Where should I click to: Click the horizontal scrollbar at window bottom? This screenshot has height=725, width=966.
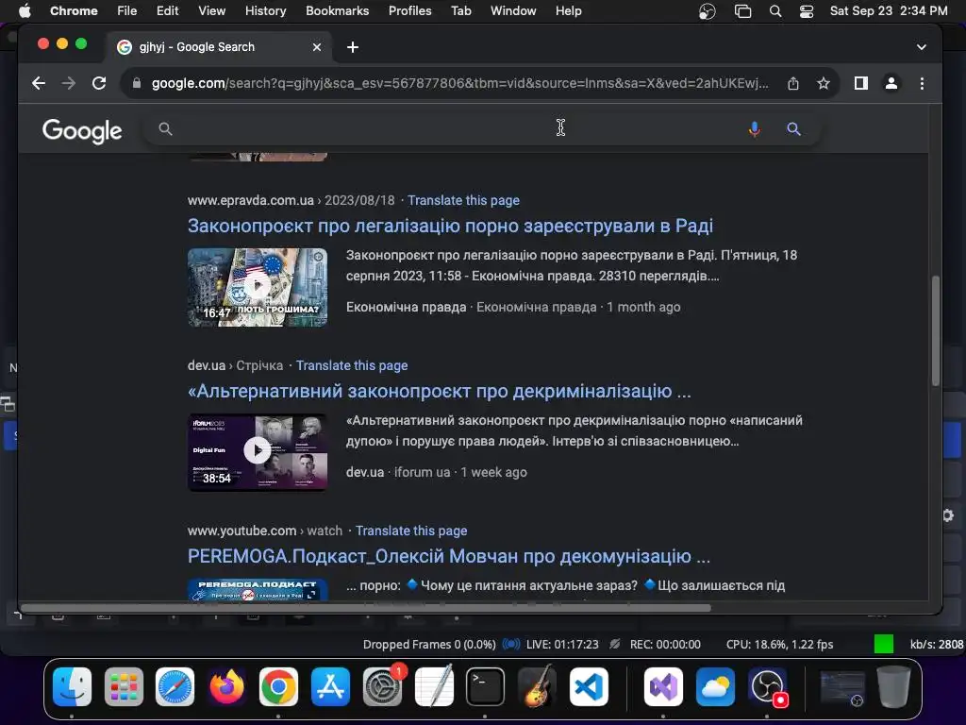click(366, 608)
